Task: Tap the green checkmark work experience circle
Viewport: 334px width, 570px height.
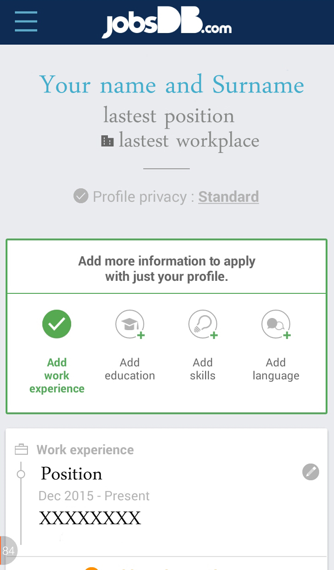Action: pyautogui.click(x=57, y=324)
